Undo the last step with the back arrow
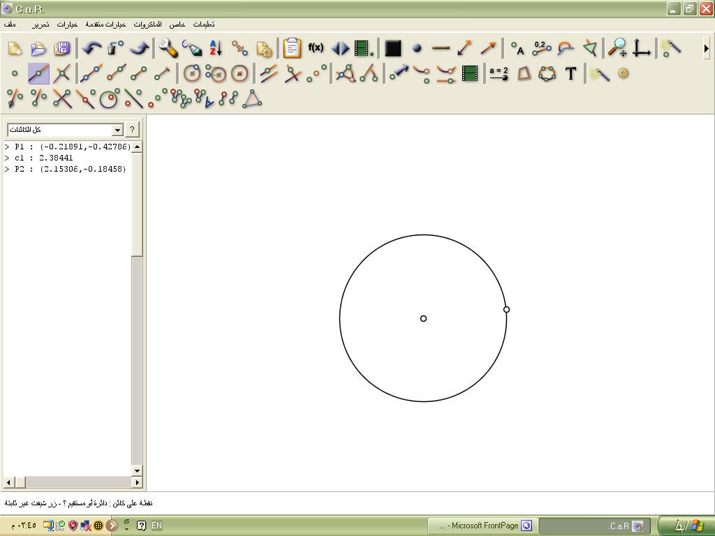This screenshot has height=536, width=715. [92, 48]
